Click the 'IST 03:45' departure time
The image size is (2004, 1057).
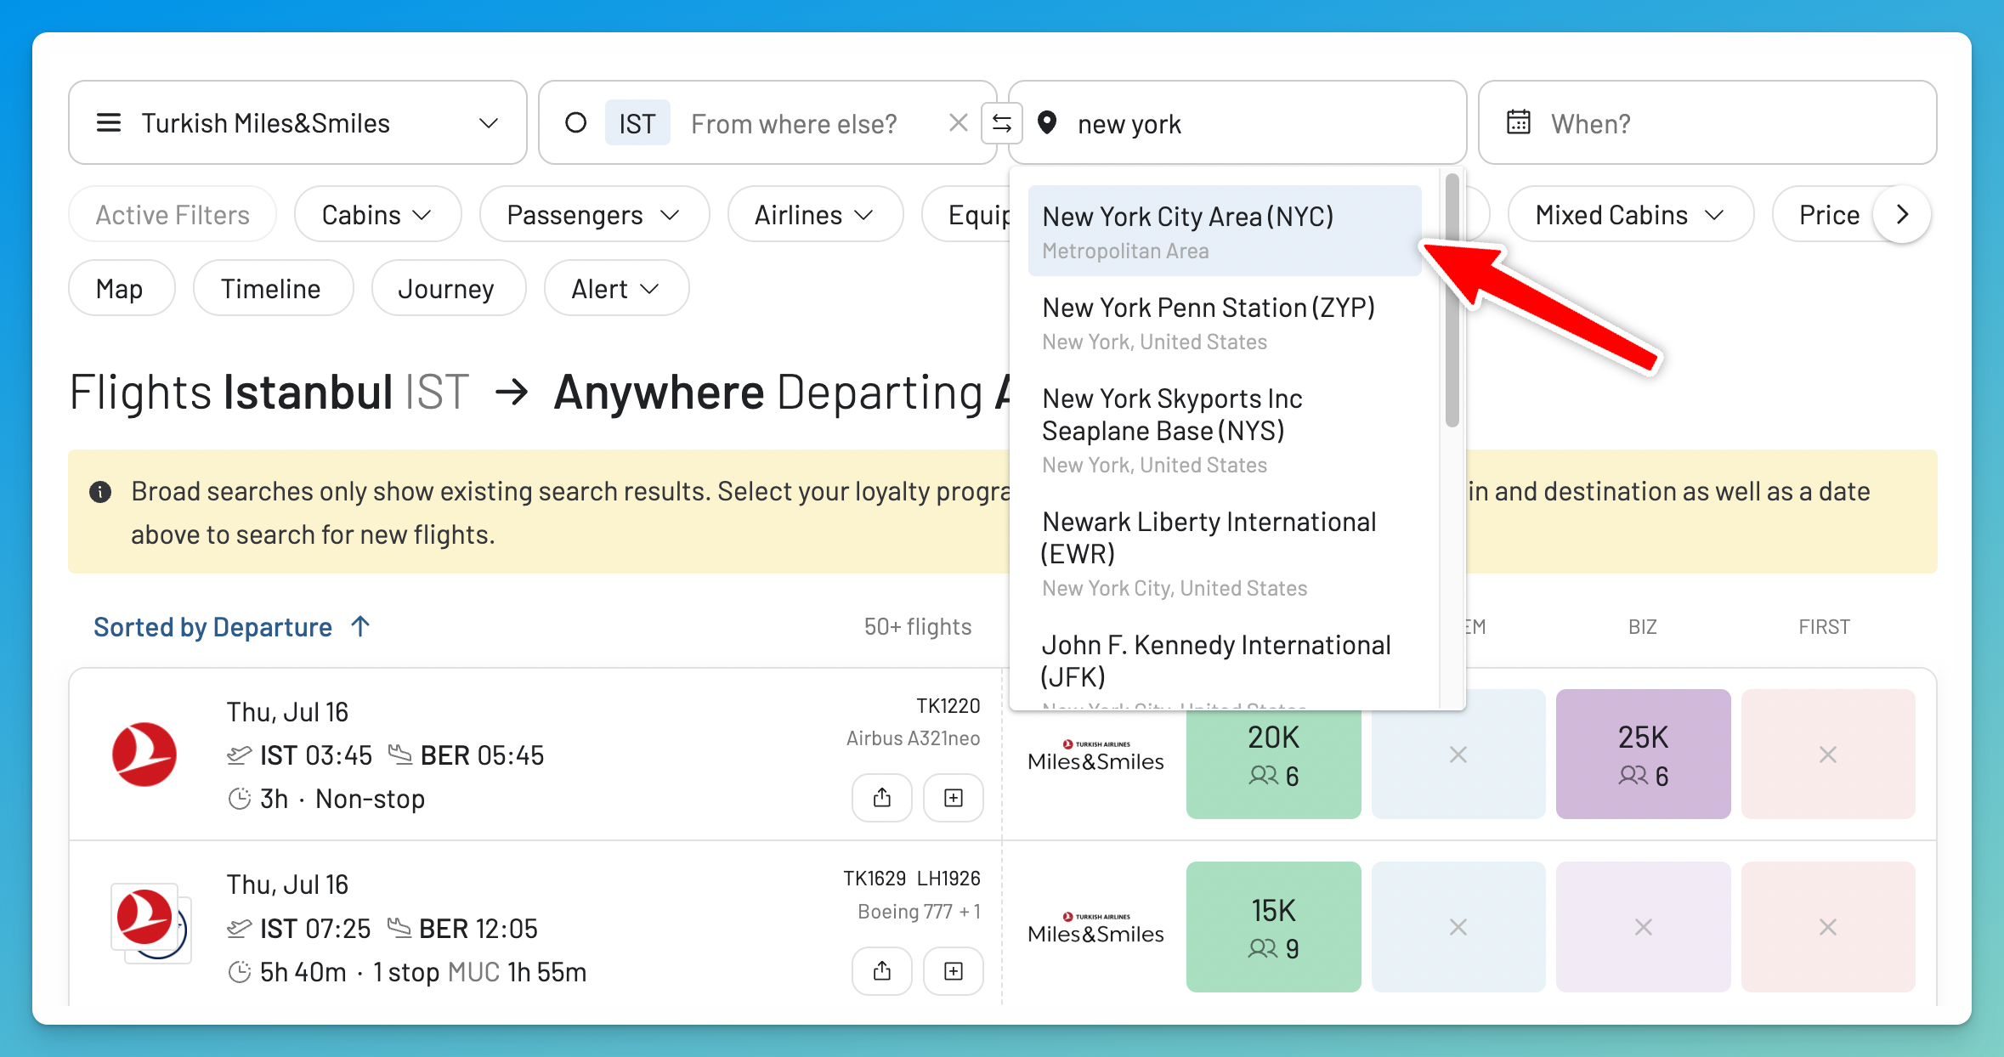[316, 755]
